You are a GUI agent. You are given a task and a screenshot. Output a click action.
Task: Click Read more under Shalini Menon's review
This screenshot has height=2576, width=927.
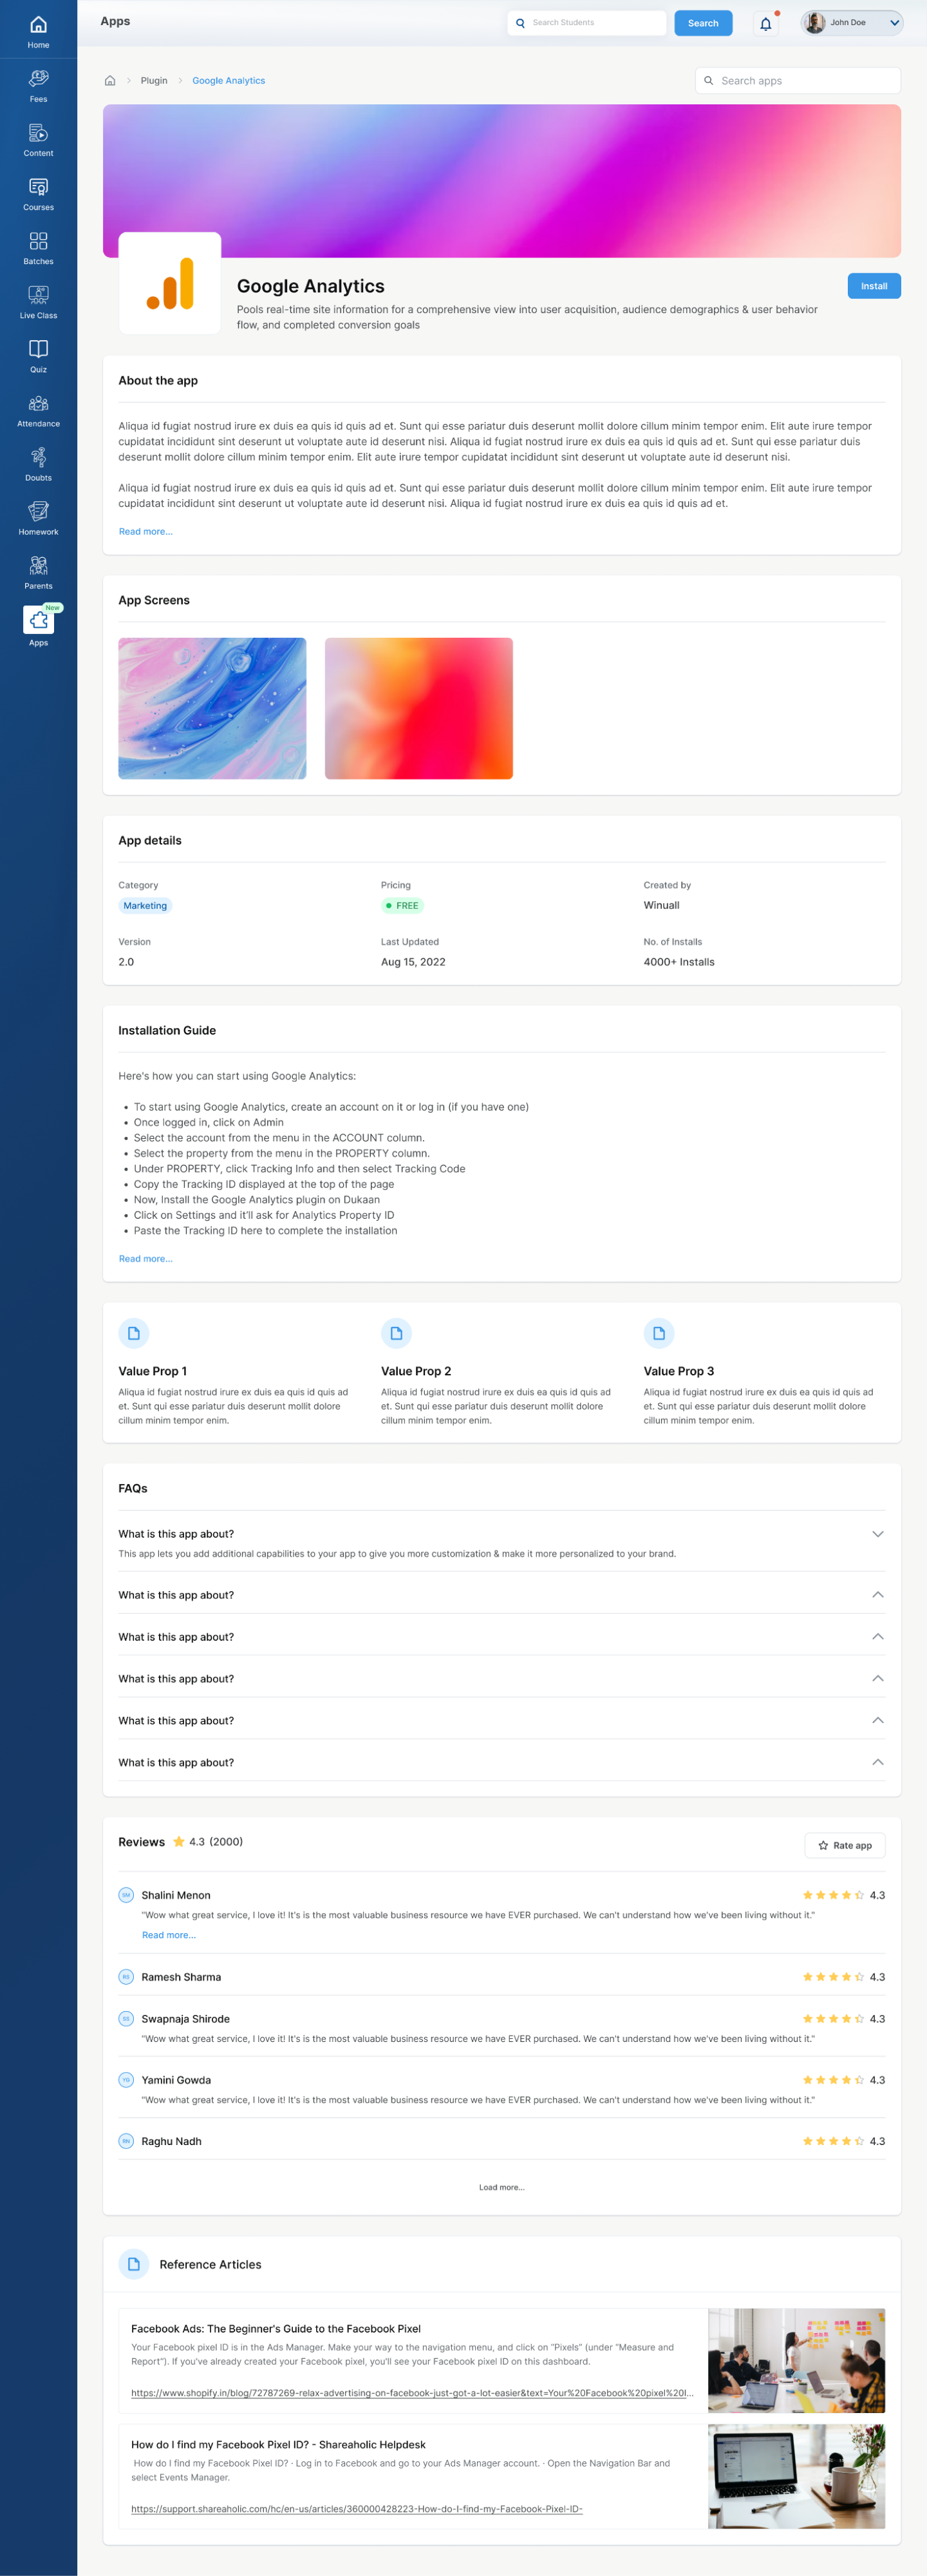point(169,1935)
